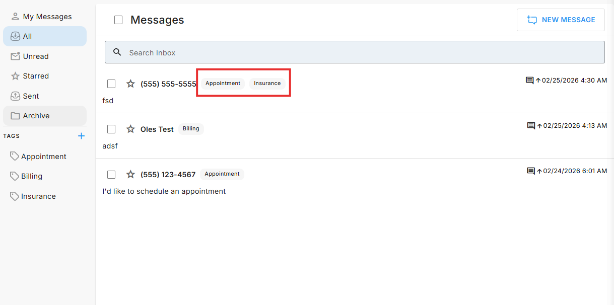
Task: Filter by the Billing tag in sidebar
Action: [x=32, y=176]
